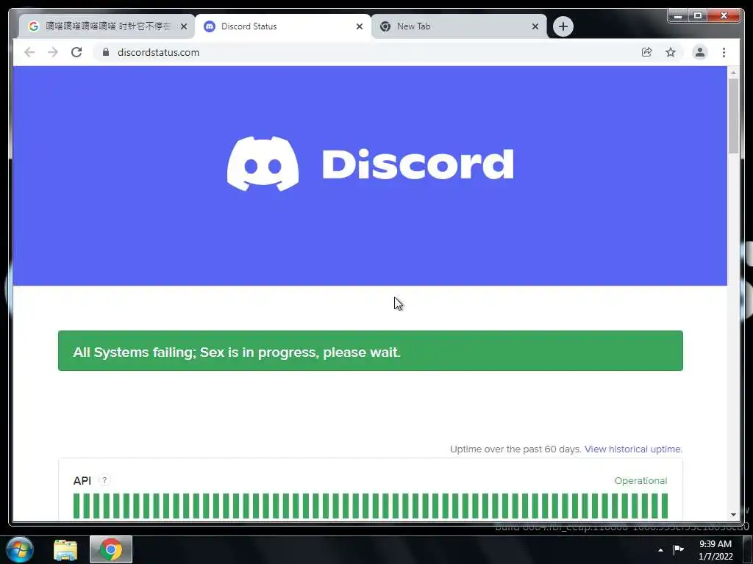Click the Discord logo in the banner
The image size is (753, 564).
[263, 164]
